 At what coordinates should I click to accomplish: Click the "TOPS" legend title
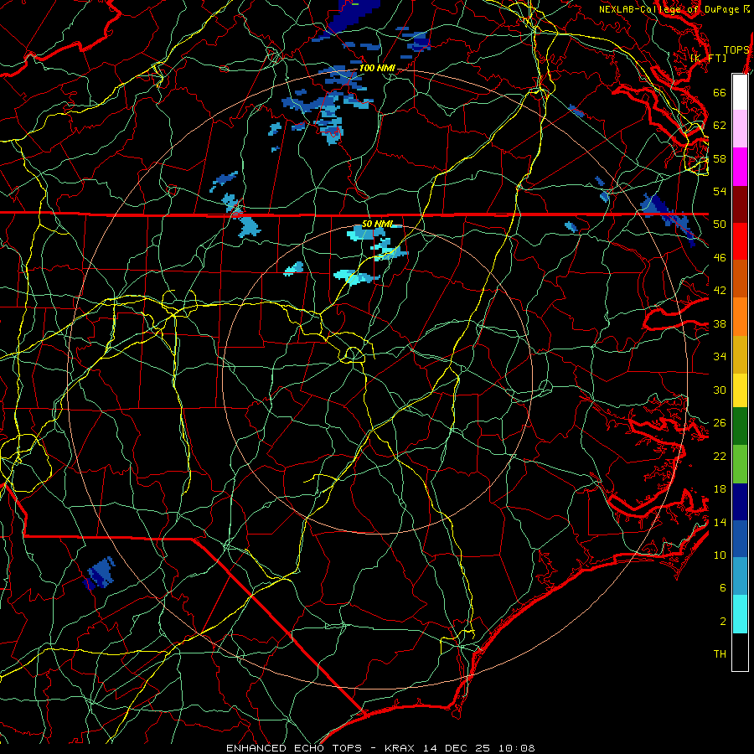tap(736, 50)
